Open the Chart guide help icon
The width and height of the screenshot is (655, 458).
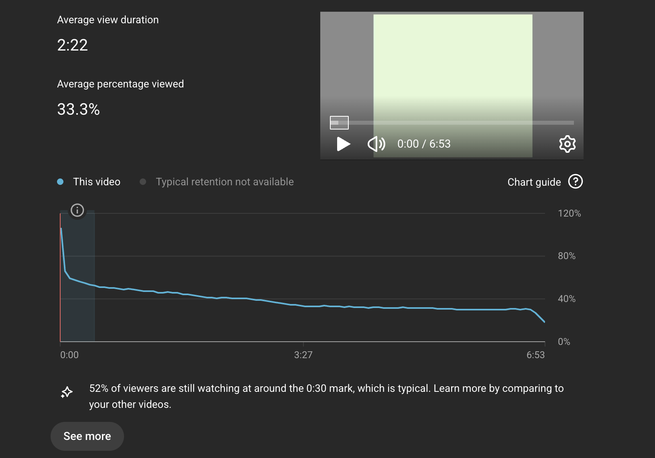[x=576, y=182]
